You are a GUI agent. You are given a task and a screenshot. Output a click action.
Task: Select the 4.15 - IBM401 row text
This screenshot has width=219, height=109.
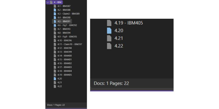click(x=65, y=59)
